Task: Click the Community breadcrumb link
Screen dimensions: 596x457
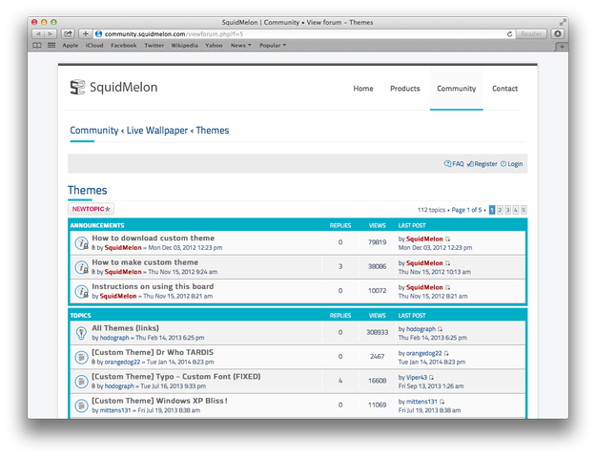Action: 93,131
